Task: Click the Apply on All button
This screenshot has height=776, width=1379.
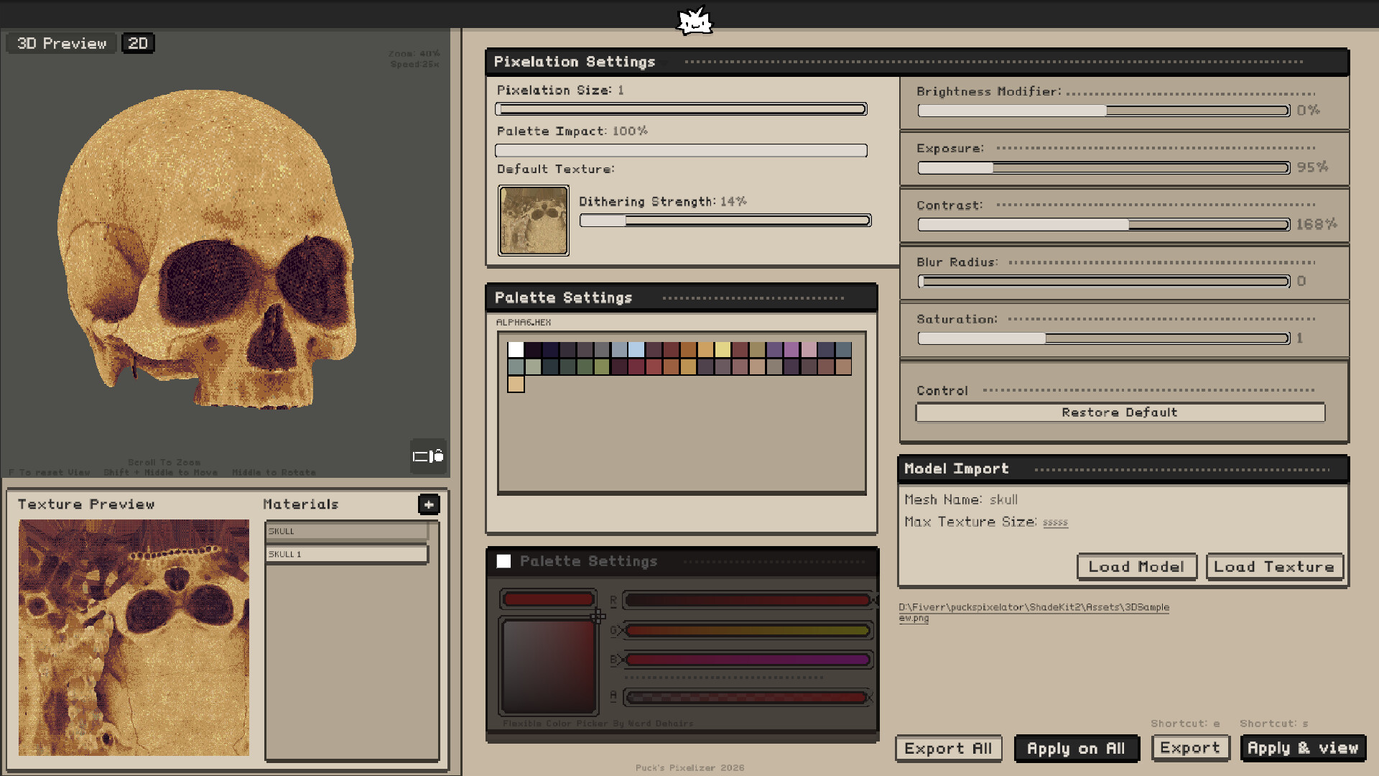Action: click(x=1076, y=749)
